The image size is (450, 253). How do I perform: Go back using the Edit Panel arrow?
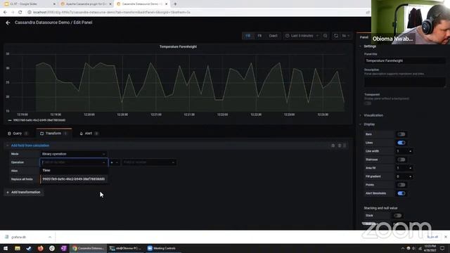(8, 22)
